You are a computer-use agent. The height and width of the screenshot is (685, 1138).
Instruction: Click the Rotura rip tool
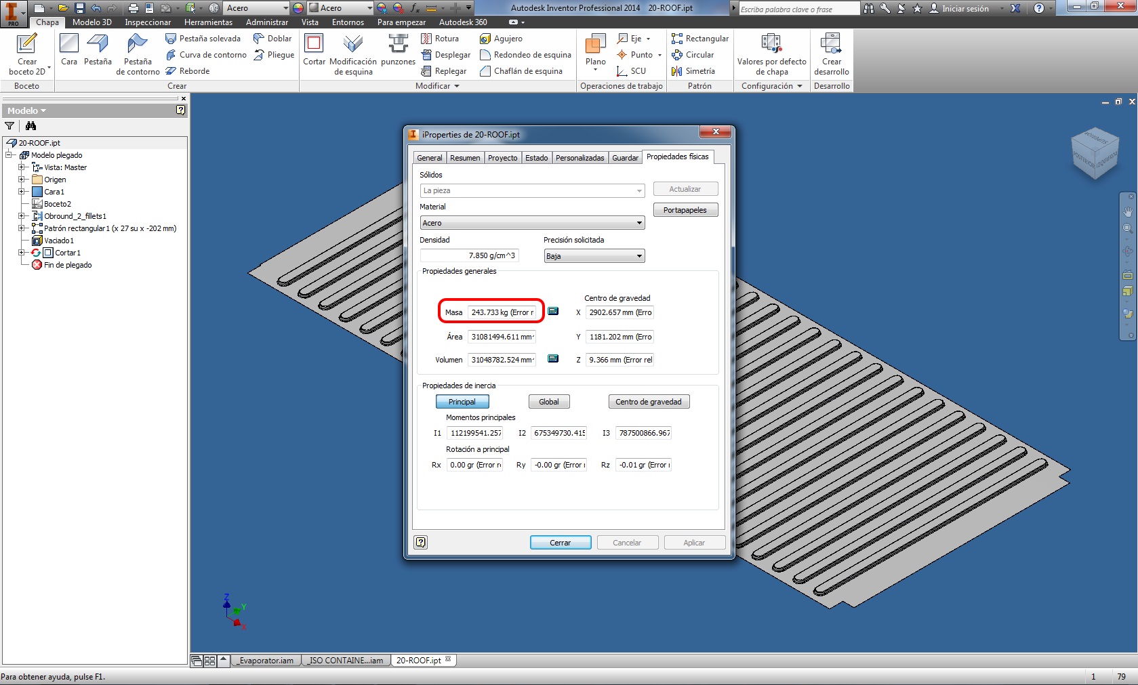point(440,39)
